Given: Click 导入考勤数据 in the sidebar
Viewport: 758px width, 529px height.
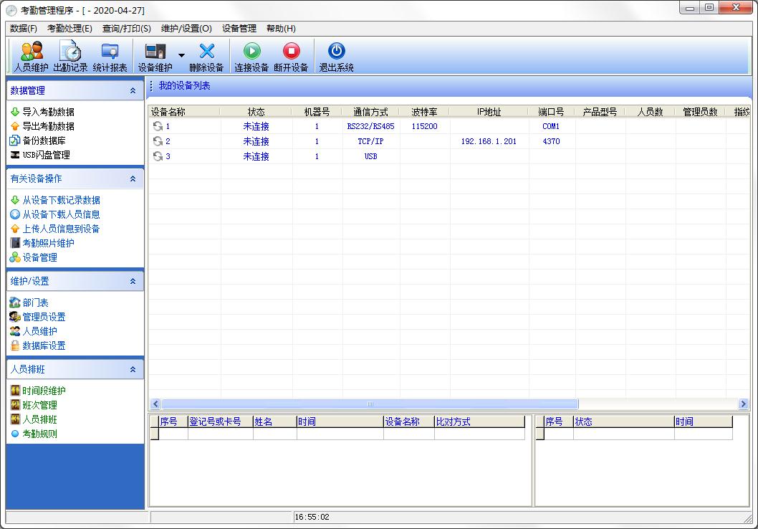Looking at the screenshot, I should click(48, 112).
